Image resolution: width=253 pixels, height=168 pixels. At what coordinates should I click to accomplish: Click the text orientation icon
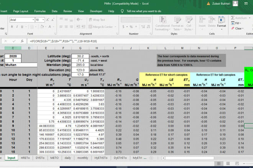click(79, 19)
